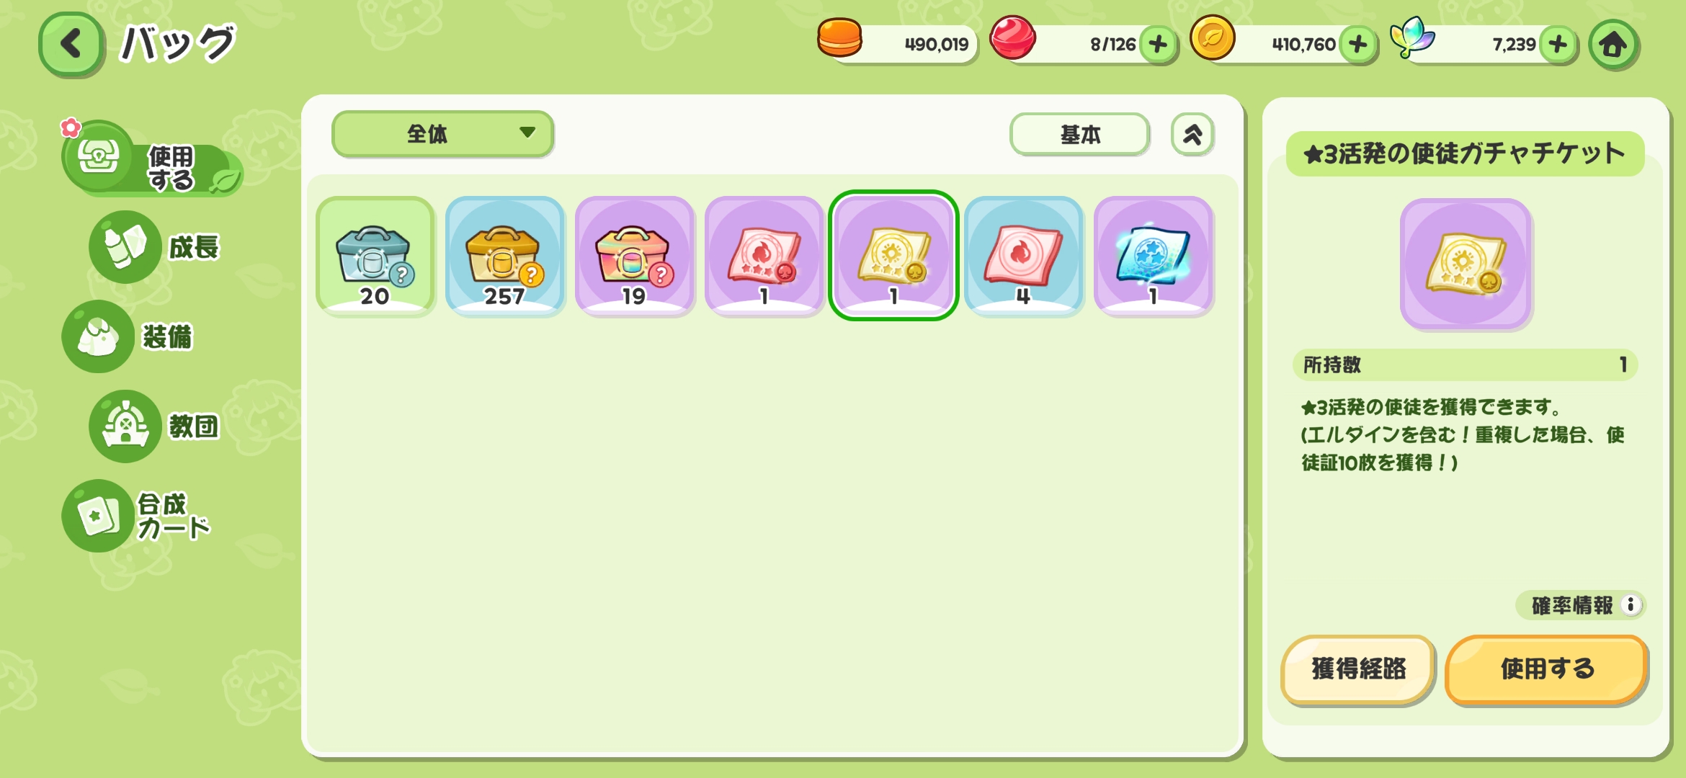
Task: Toggle the 基本 sort option
Action: point(1079,134)
